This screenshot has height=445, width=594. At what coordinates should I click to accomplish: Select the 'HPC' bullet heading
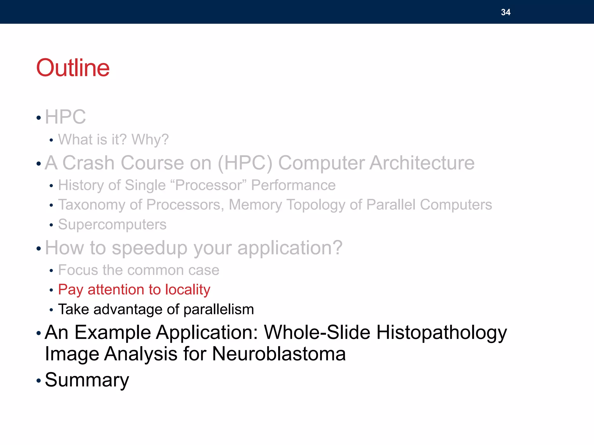(65, 117)
